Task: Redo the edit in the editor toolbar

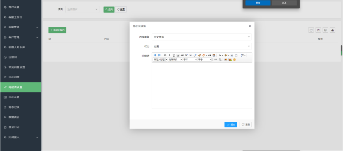Action: click(159, 55)
